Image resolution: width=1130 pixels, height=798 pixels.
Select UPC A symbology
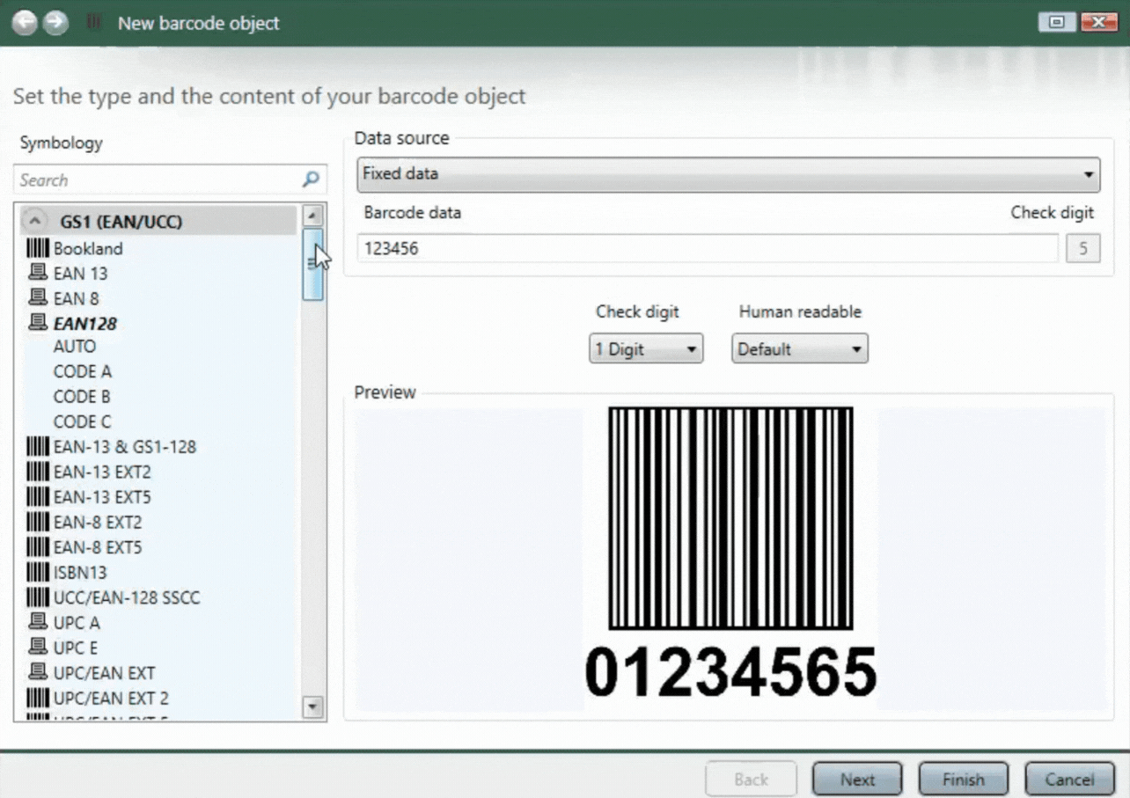(x=77, y=622)
